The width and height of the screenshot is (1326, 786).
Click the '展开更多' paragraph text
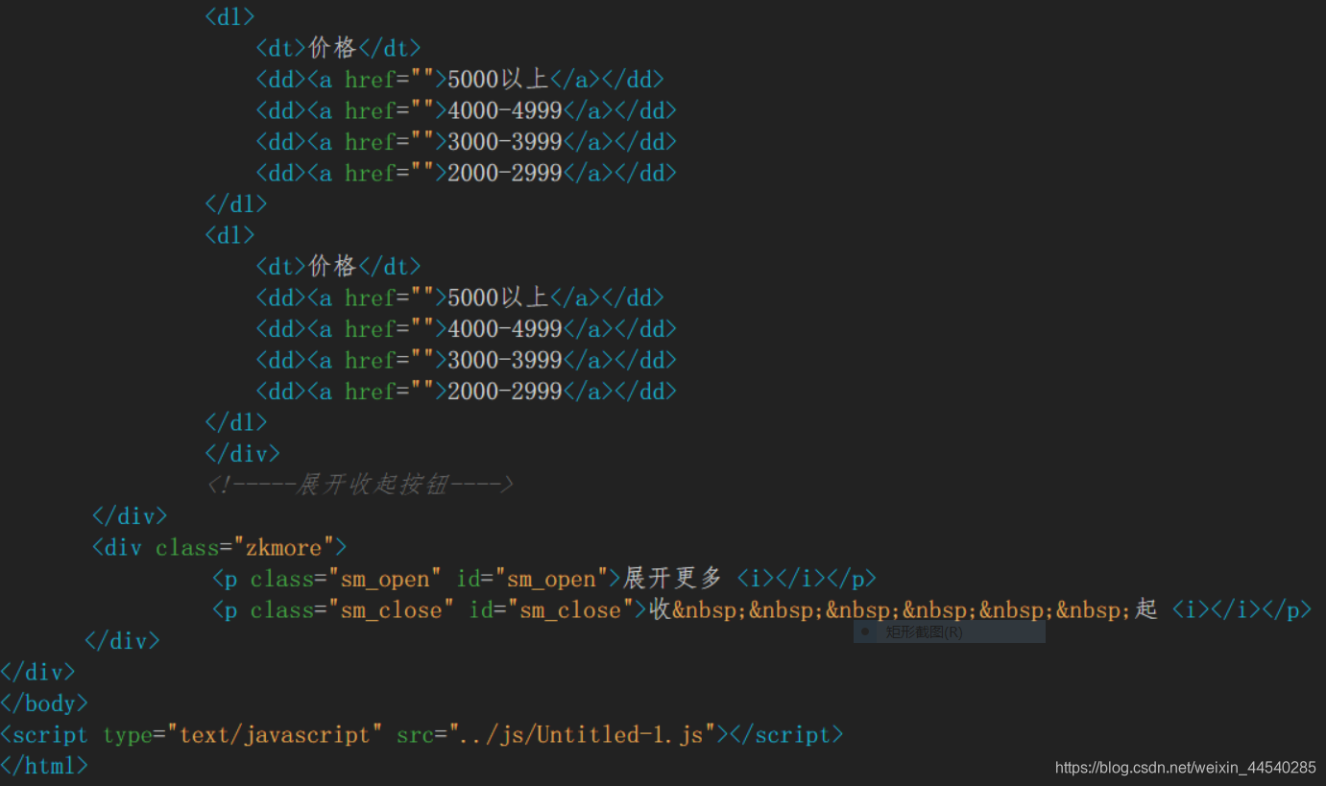click(672, 579)
